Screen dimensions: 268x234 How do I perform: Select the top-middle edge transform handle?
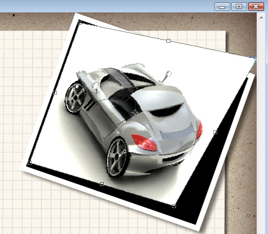pos(168,41)
